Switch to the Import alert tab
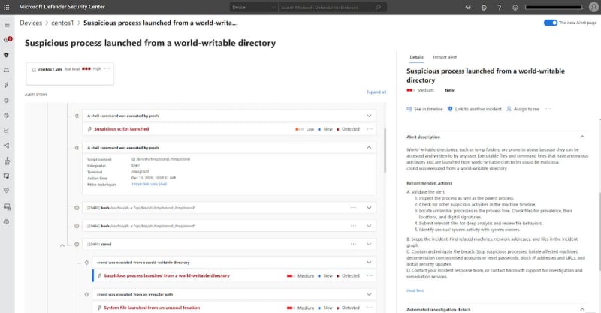The width and height of the screenshot is (601, 313). click(445, 57)
